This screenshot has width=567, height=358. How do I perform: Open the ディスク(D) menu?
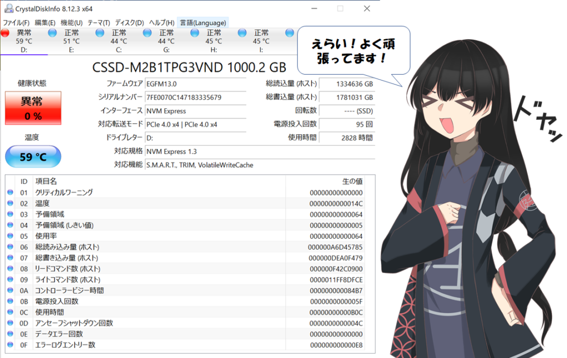tap(130, 23)
